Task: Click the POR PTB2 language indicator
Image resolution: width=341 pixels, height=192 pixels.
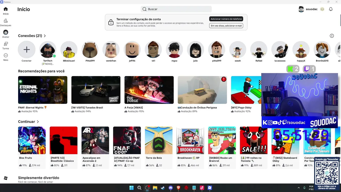Action: tap(311, 188)
